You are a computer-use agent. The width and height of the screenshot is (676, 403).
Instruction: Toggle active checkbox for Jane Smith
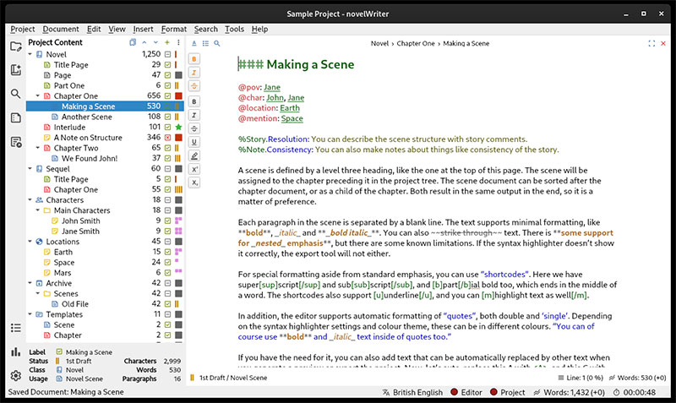point(167,231)
